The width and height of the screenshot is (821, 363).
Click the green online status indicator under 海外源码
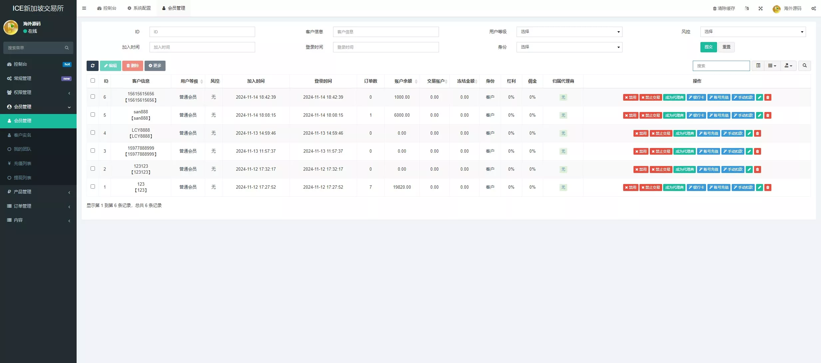(x=25, y=31)
